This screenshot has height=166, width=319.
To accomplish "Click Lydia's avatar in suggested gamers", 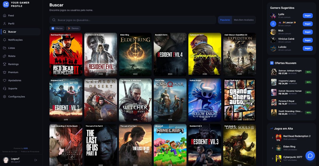I will 273,15.
